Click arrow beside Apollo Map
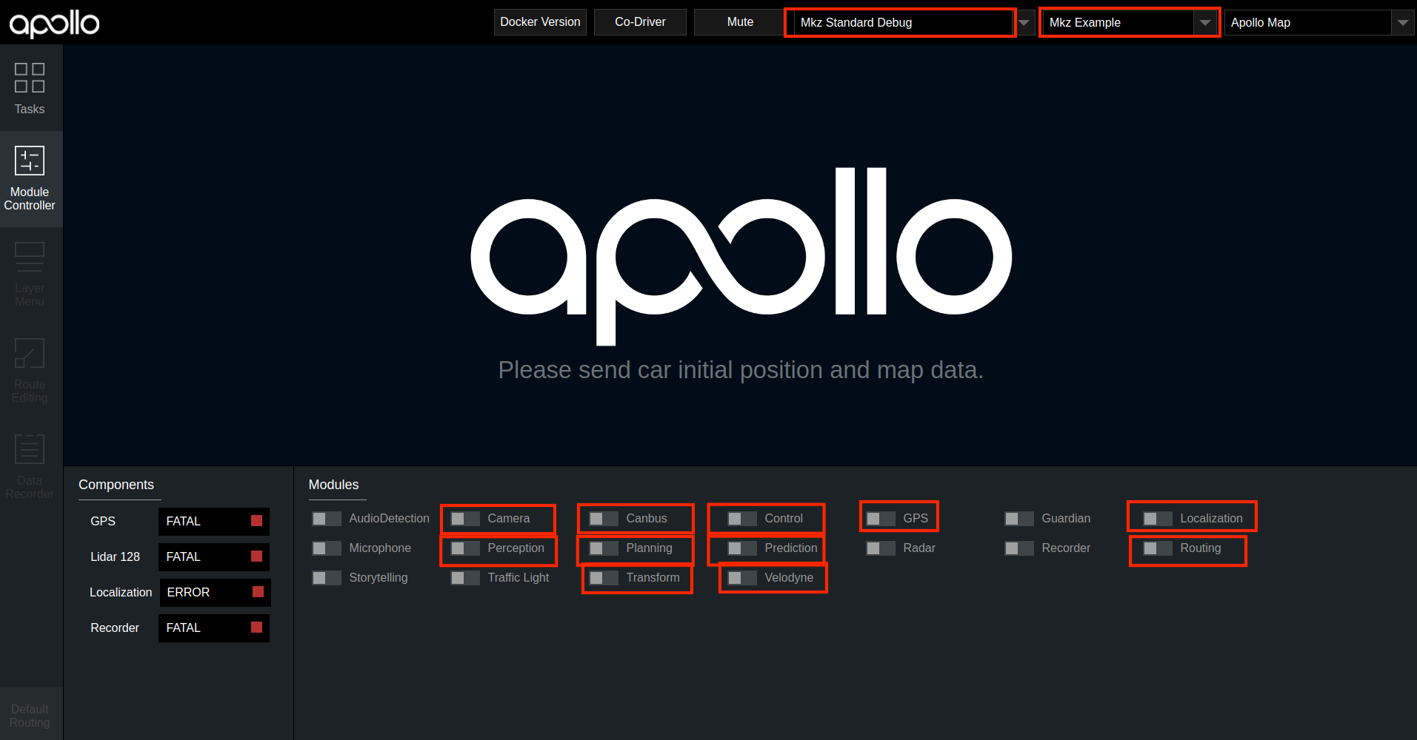 (x=1402, y=23)
